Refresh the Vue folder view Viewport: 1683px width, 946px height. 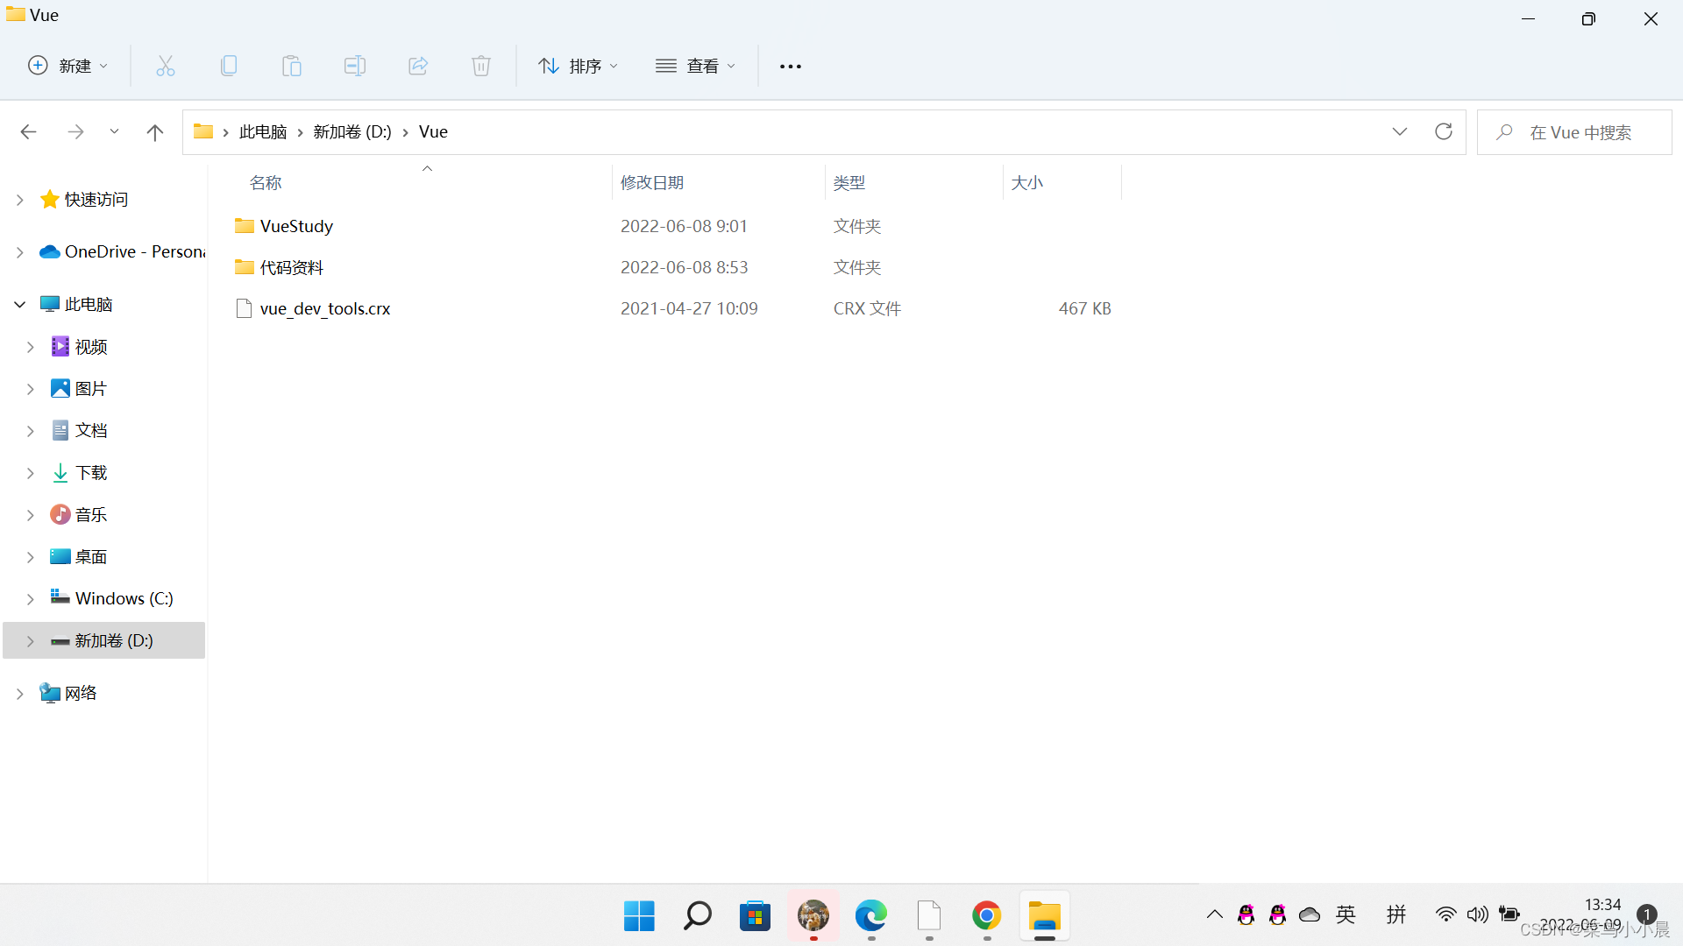point(1444,131)
